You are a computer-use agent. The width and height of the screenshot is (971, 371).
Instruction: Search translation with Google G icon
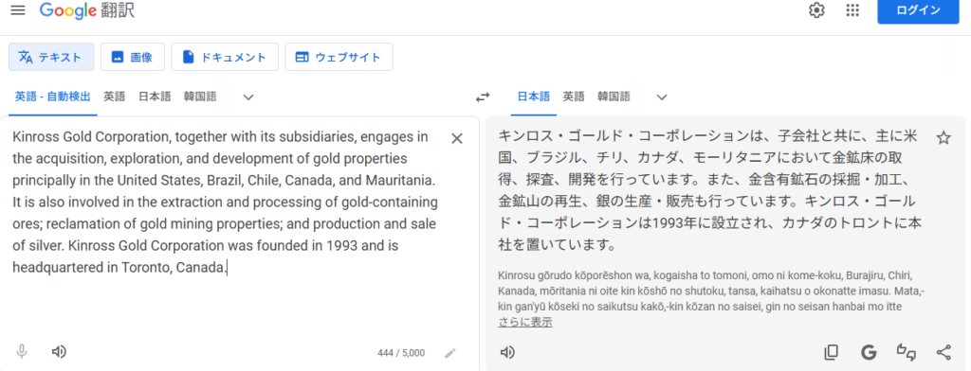click(869, 352)
